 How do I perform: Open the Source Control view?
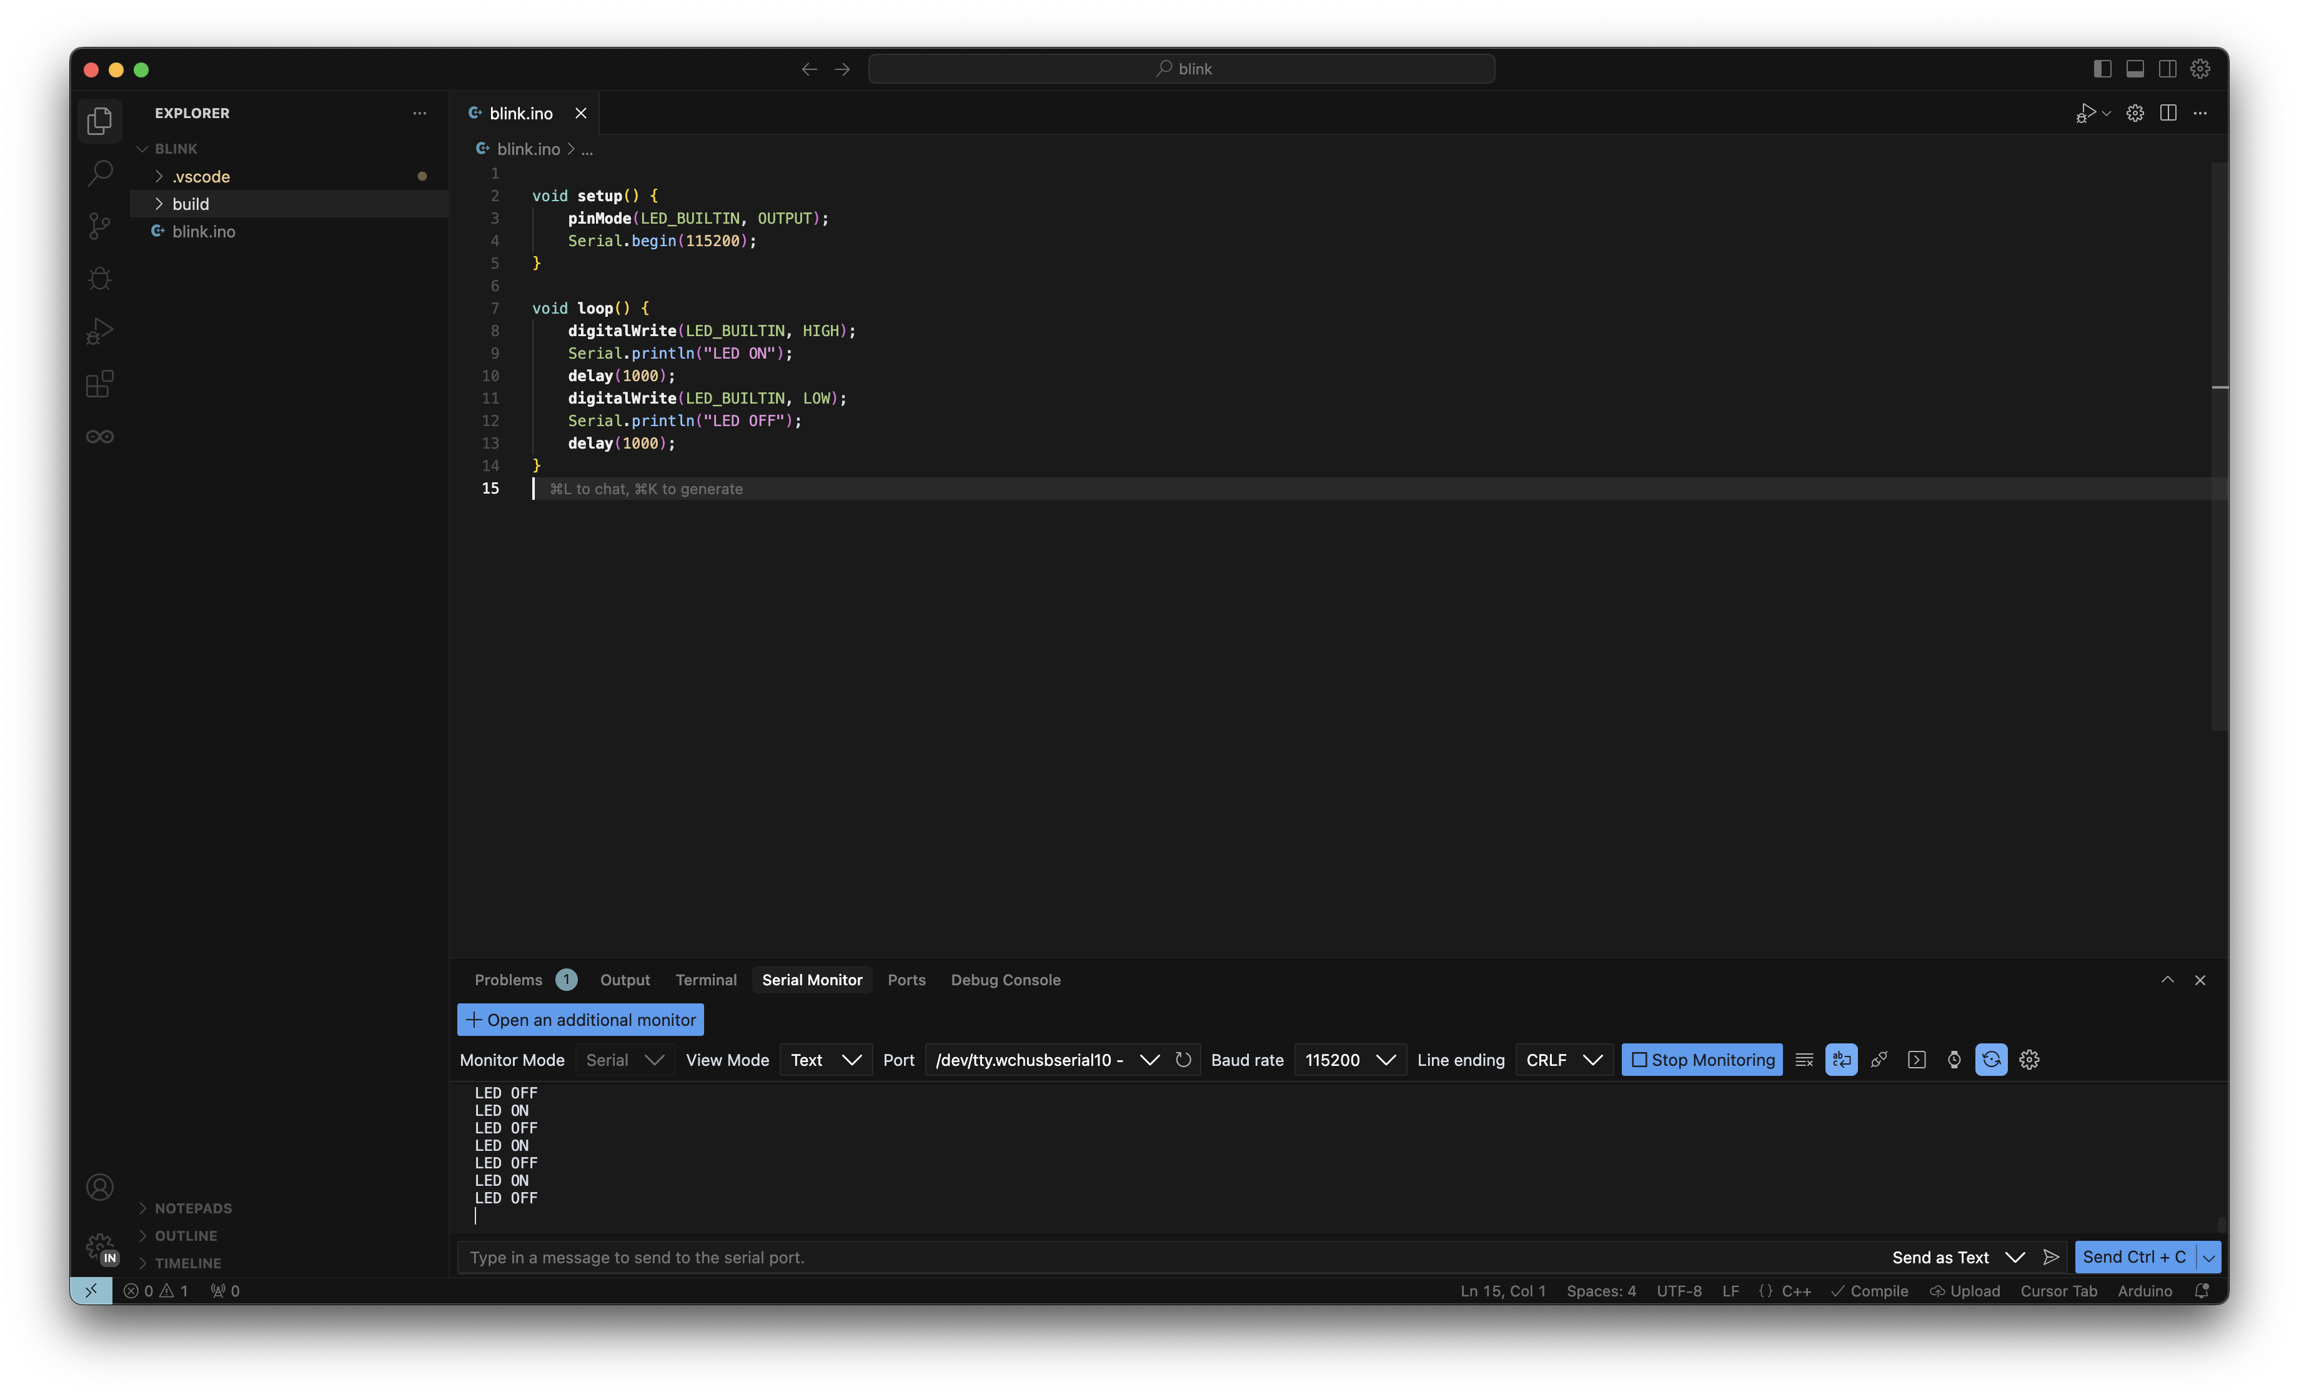click(100, 225)
